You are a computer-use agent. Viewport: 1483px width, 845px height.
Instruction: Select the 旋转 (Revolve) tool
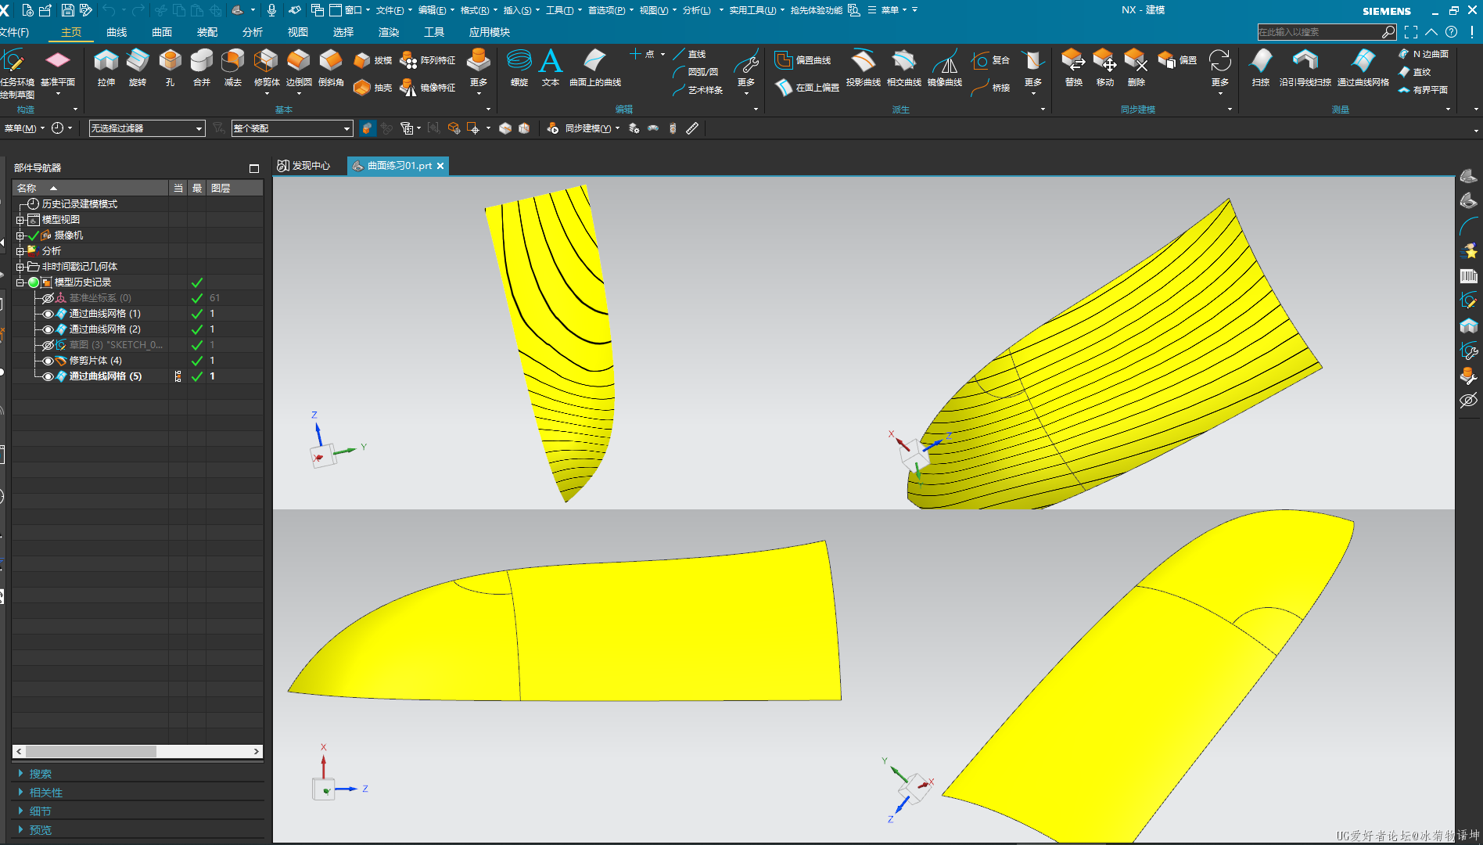(x=138, y=67)
